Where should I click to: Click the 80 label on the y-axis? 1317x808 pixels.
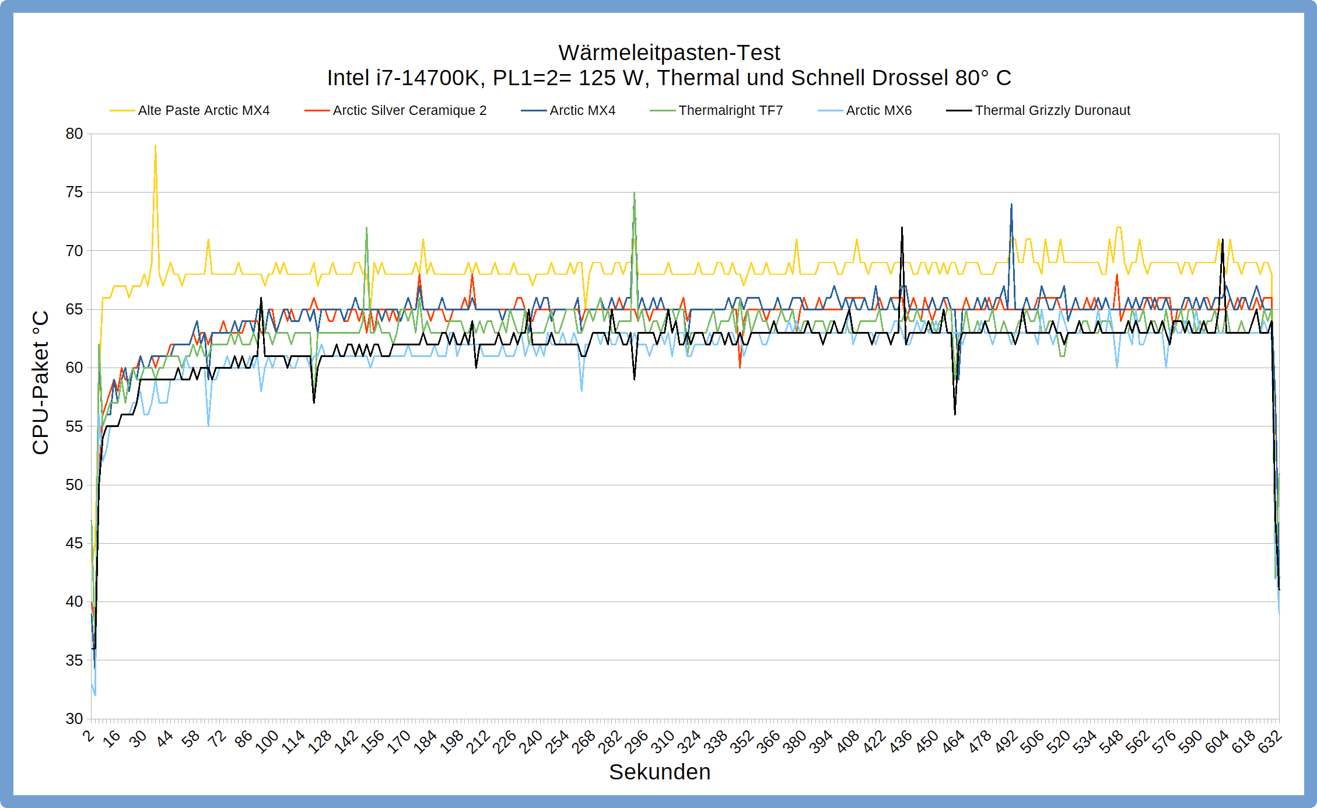click(74, 134)
